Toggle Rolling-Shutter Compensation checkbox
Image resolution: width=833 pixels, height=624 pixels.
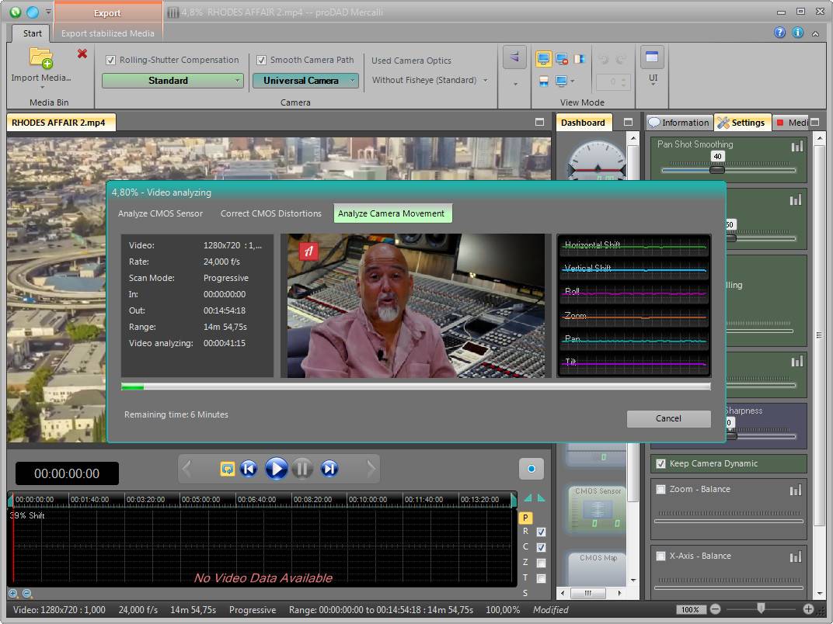pos(110,60)
